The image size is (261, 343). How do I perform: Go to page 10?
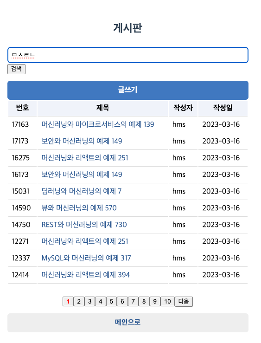click(167, 301)
